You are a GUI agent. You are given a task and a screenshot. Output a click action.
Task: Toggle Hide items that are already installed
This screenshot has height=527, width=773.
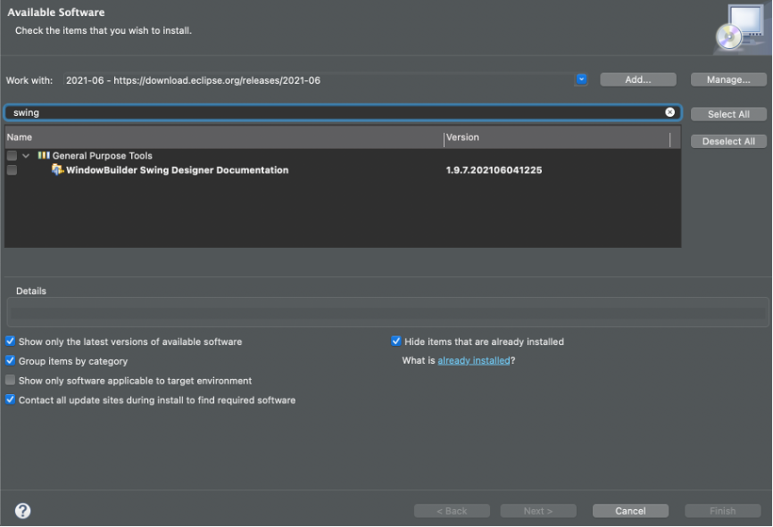395,341
